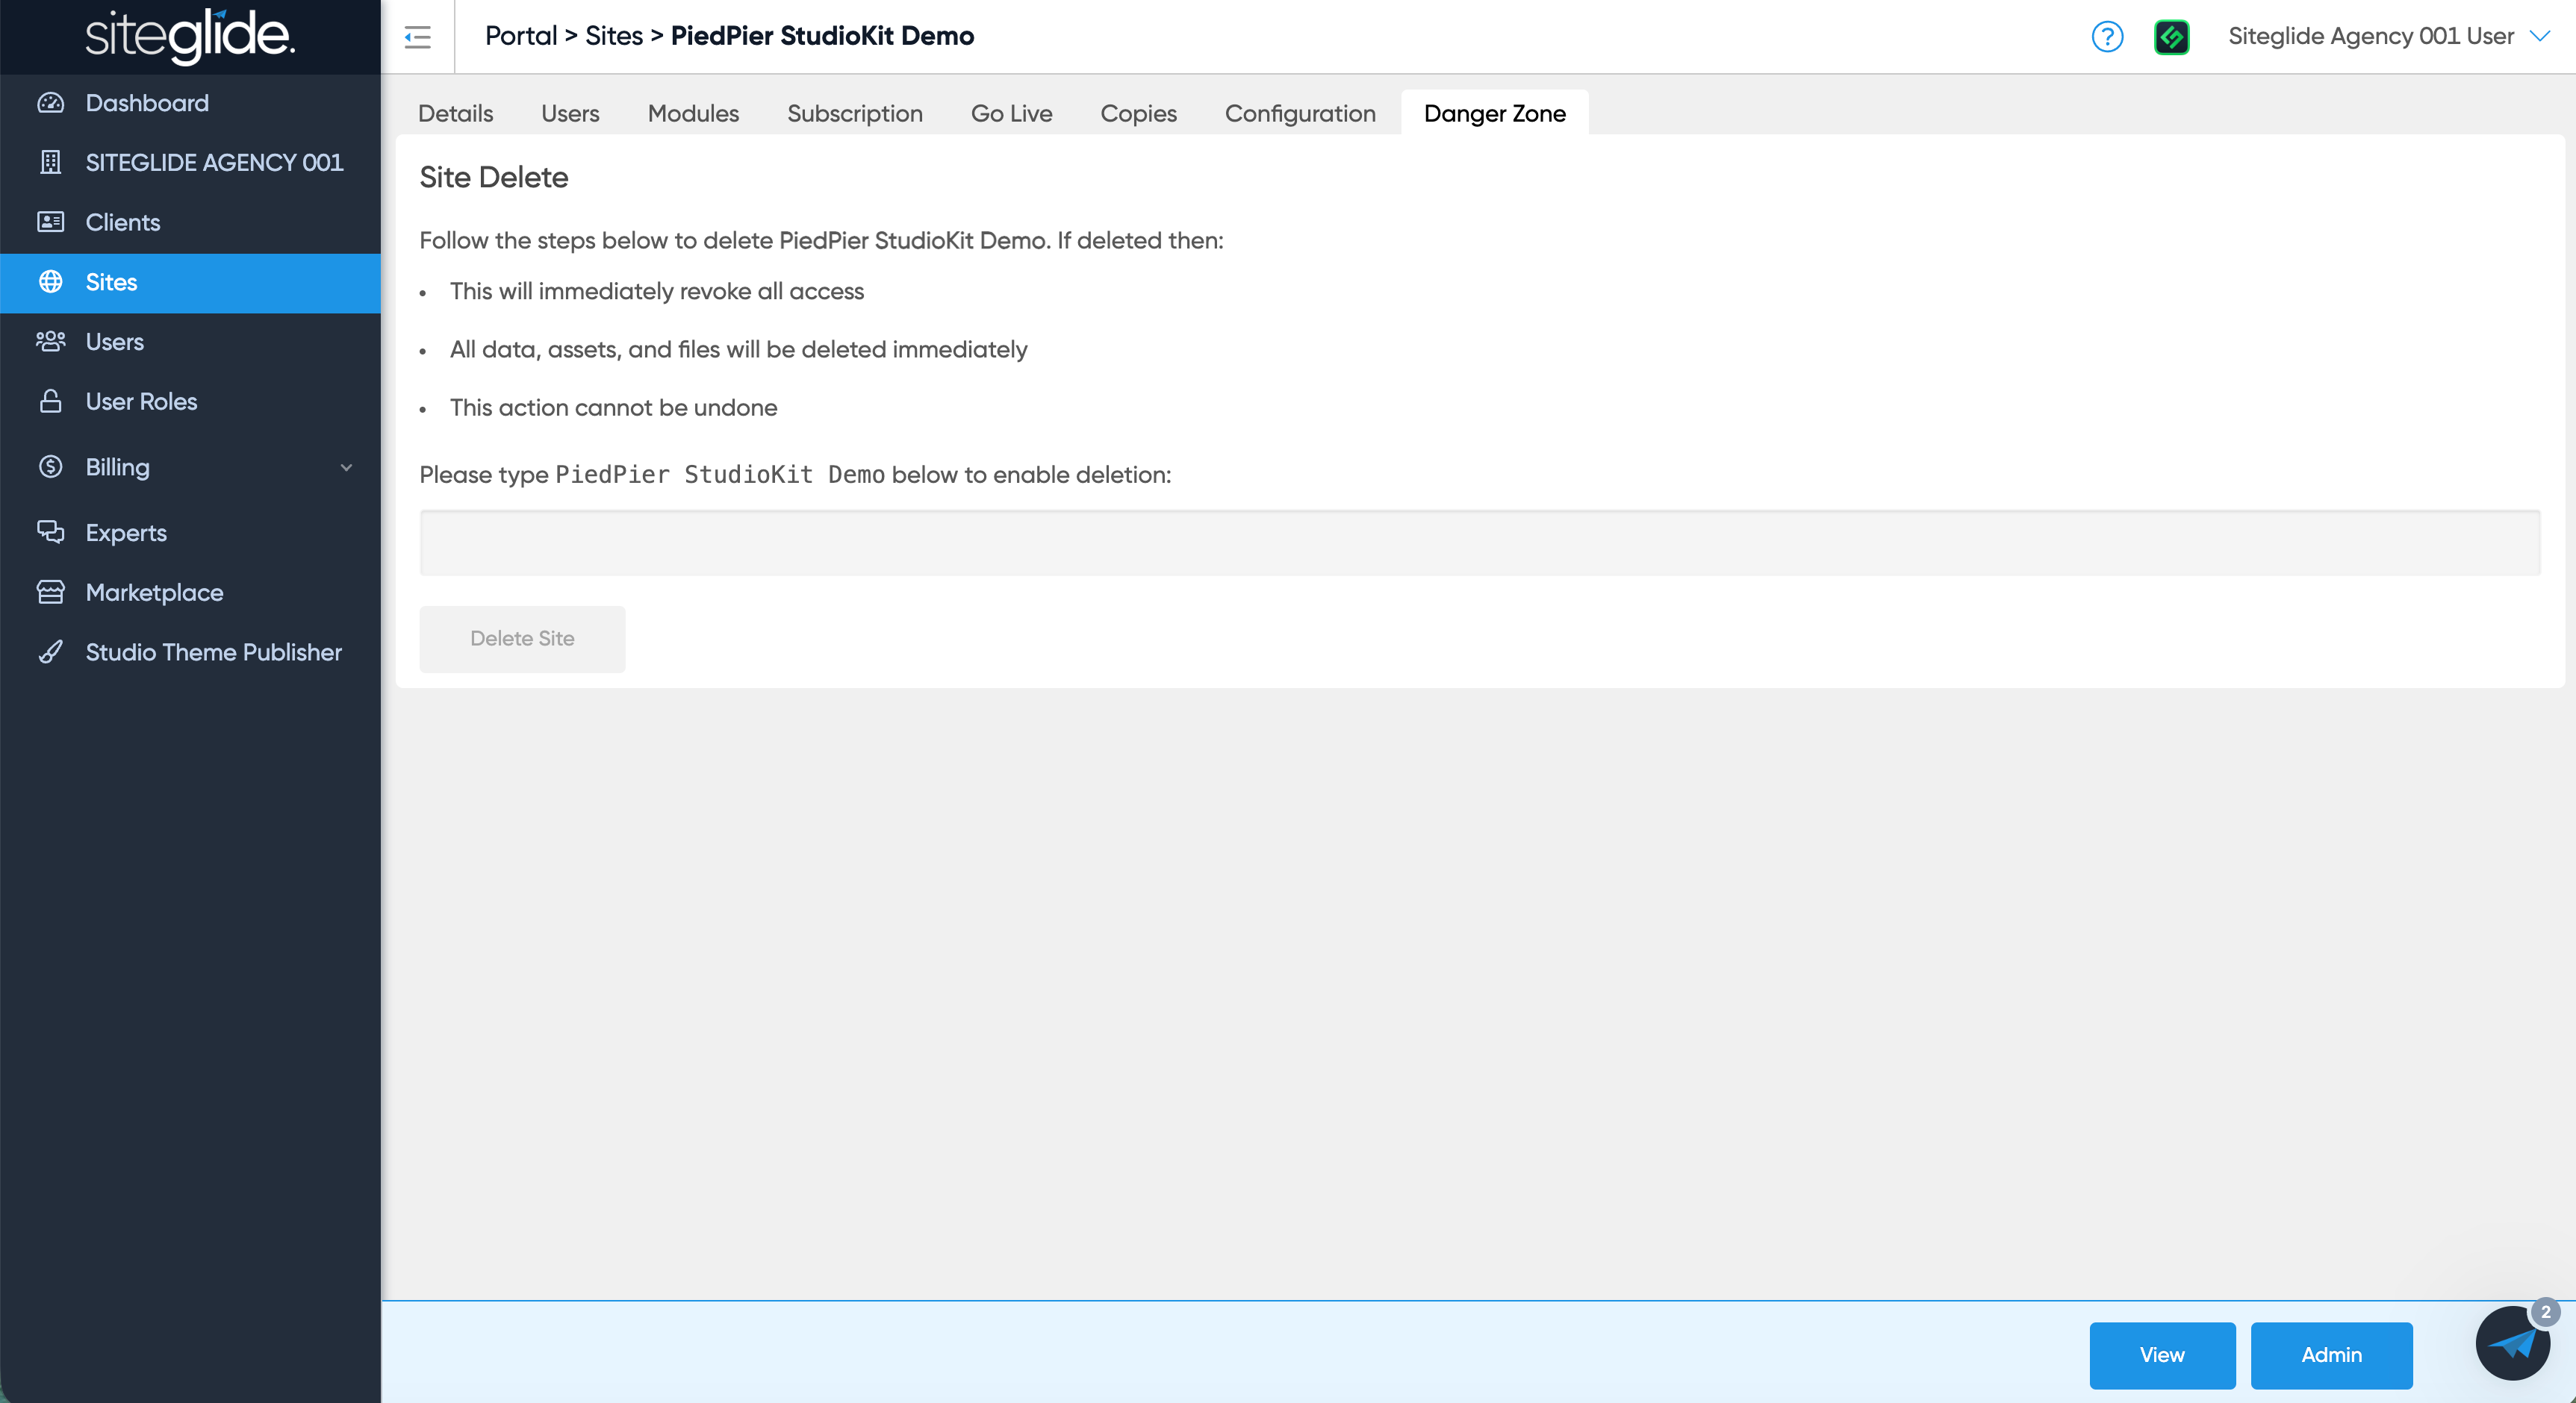Click the Admin button

coord(2331,1355)
